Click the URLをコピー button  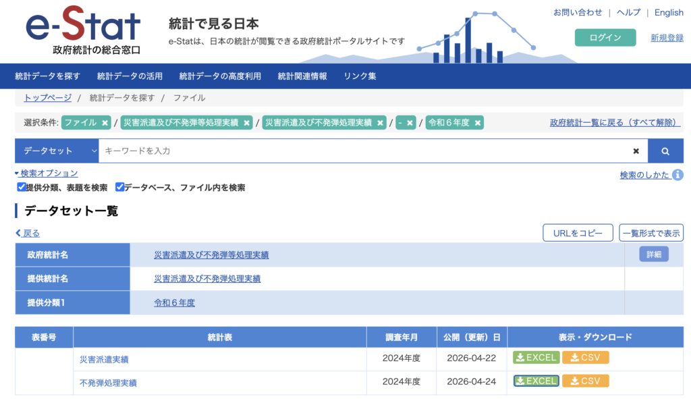click(x=578, y=233)
